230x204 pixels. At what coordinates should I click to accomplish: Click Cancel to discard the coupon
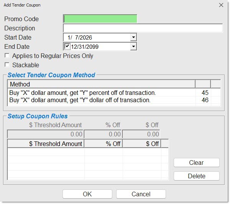click(141, 194)
